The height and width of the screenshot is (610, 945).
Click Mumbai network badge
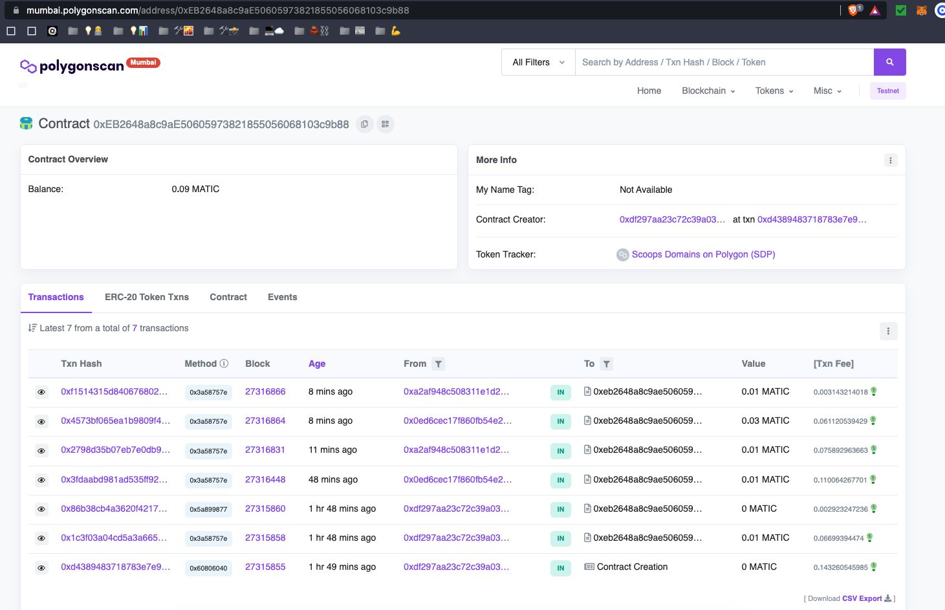tap(143, 63)
